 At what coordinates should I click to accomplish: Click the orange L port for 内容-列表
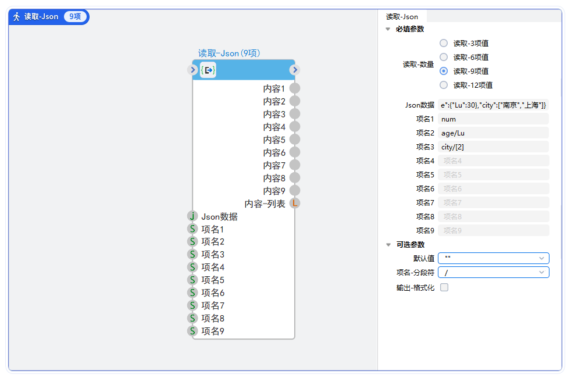(294, 203)
